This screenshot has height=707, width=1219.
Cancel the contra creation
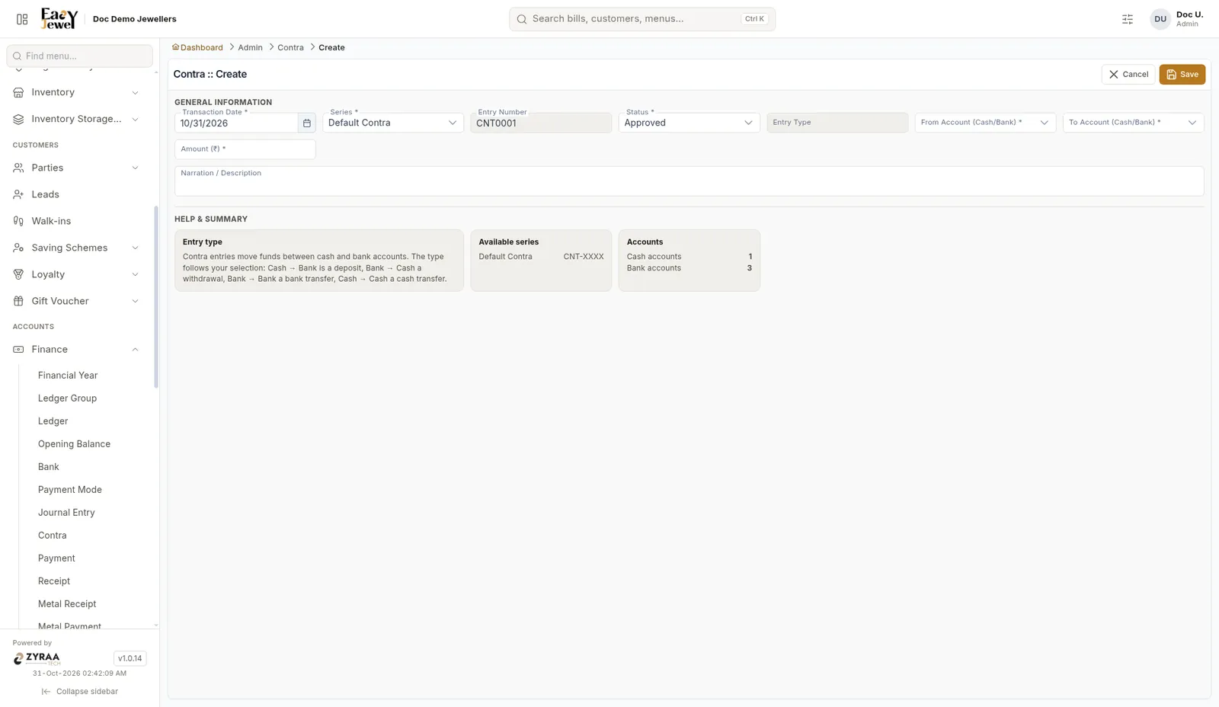tap(1128, 75)
